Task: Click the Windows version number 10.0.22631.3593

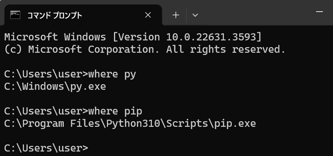Action: (211, 37)
